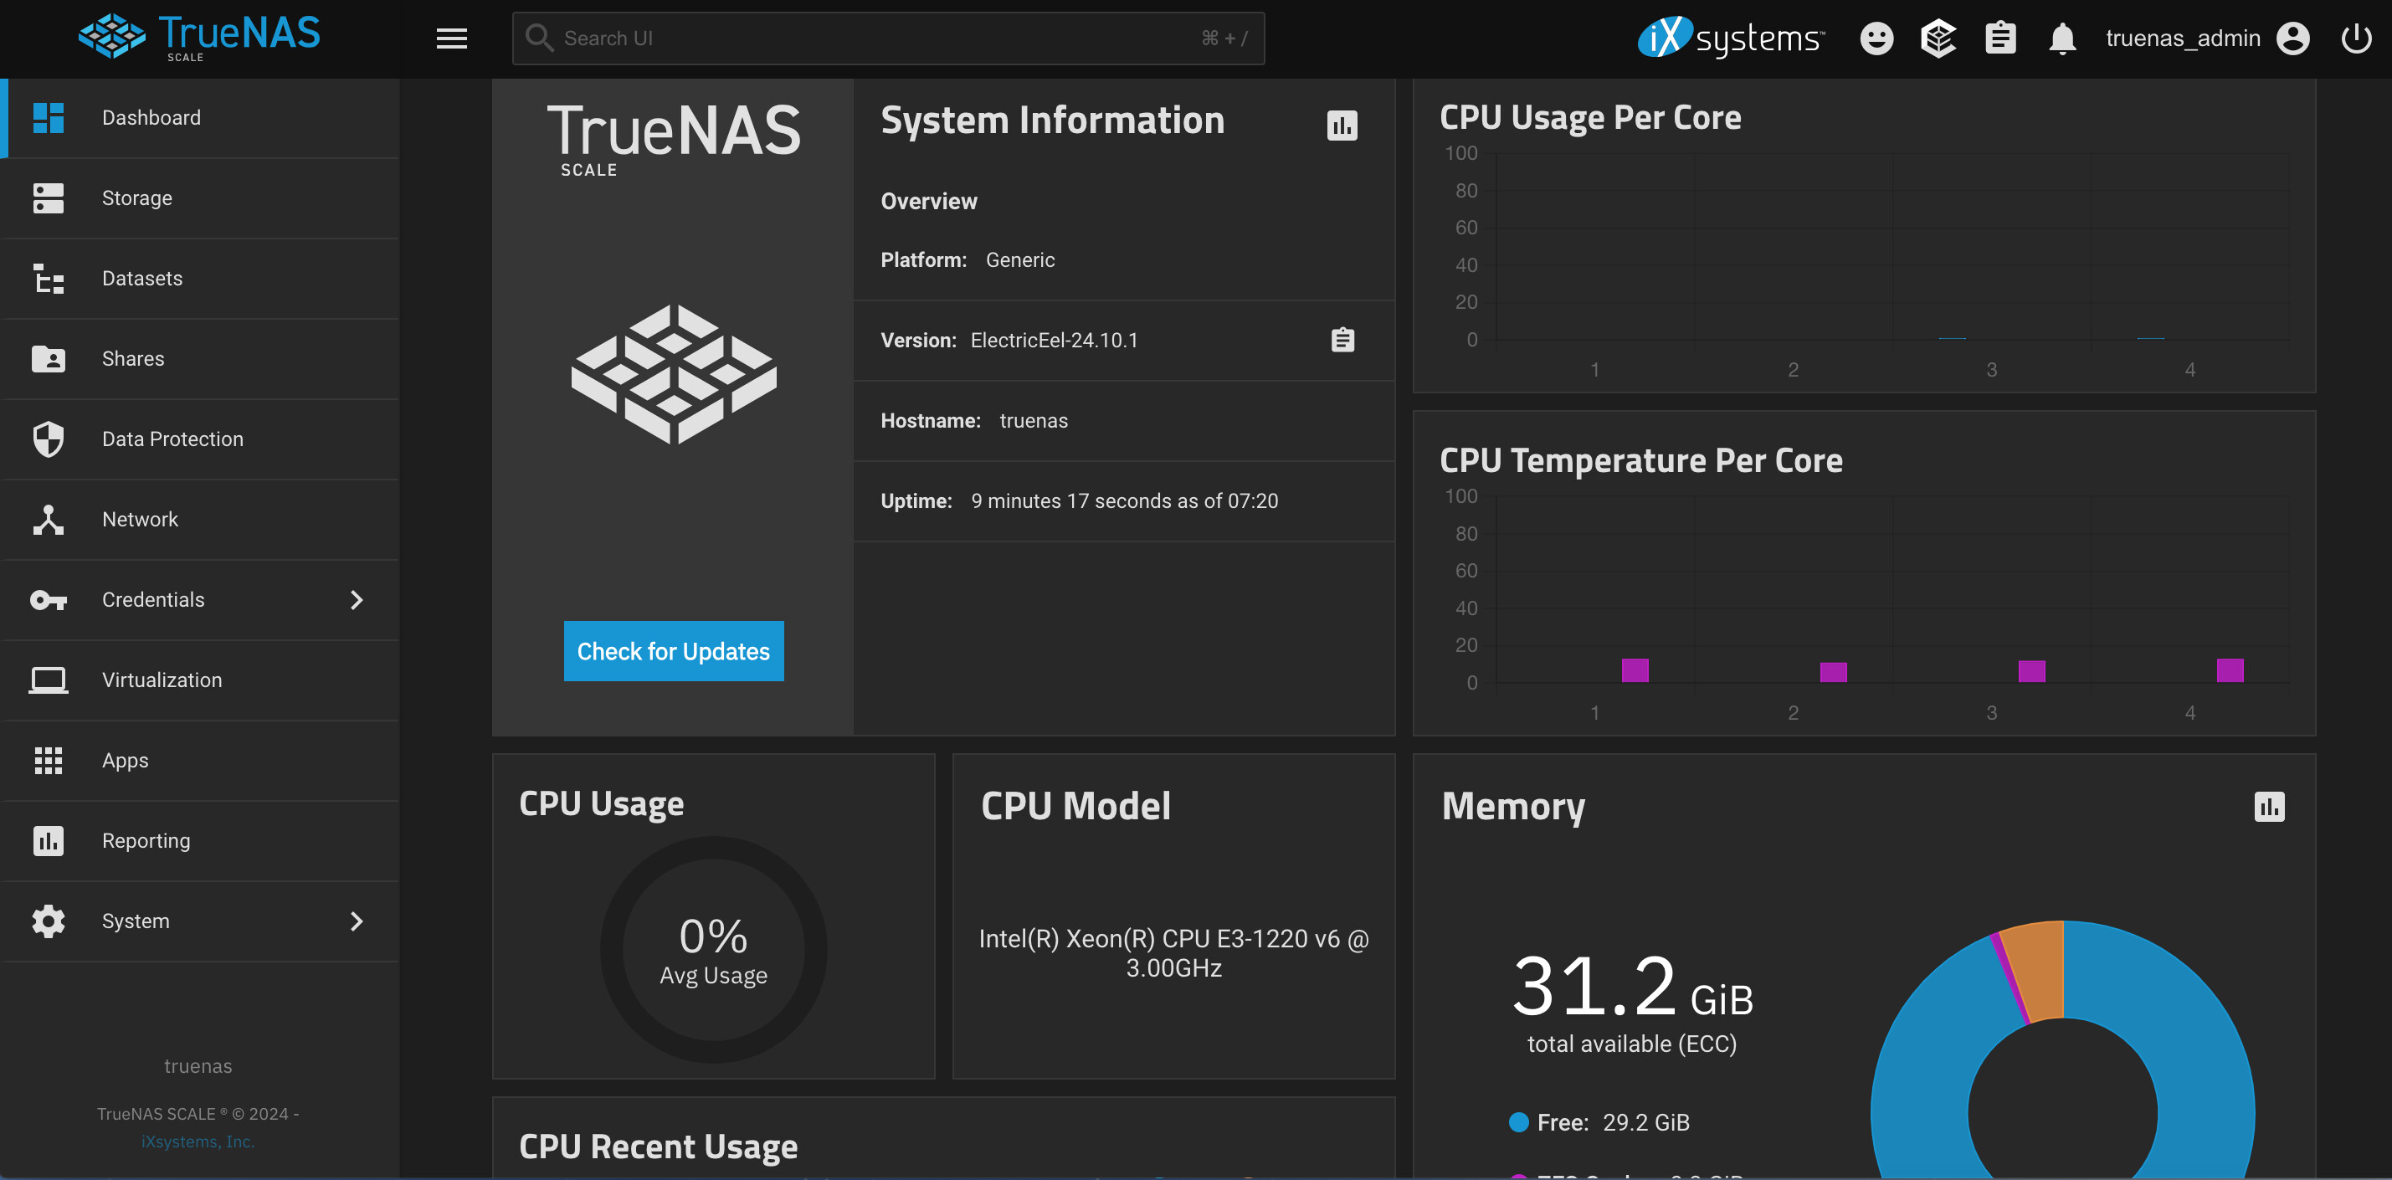This screenshot has width=2392, height=1180.
Task: Click the search magnifier icon
Action: [x=538, y=38]
